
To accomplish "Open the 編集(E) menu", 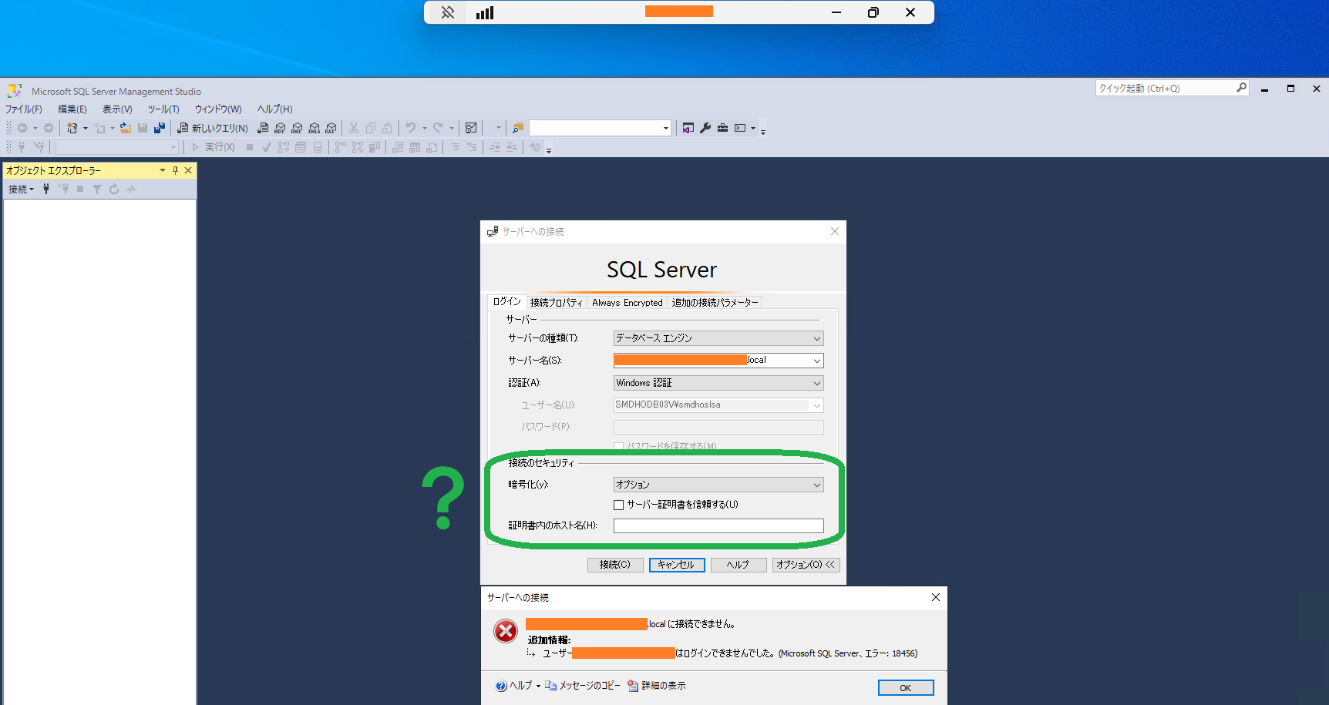I will [72, 109].
